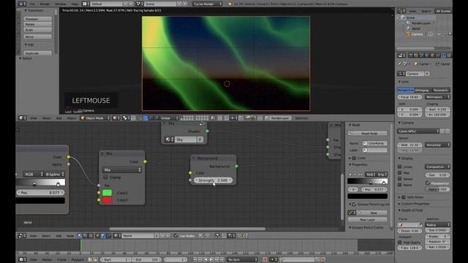Toggle Clamp checkbox in Mix node
Screen dimensions: 468x263
105,177
